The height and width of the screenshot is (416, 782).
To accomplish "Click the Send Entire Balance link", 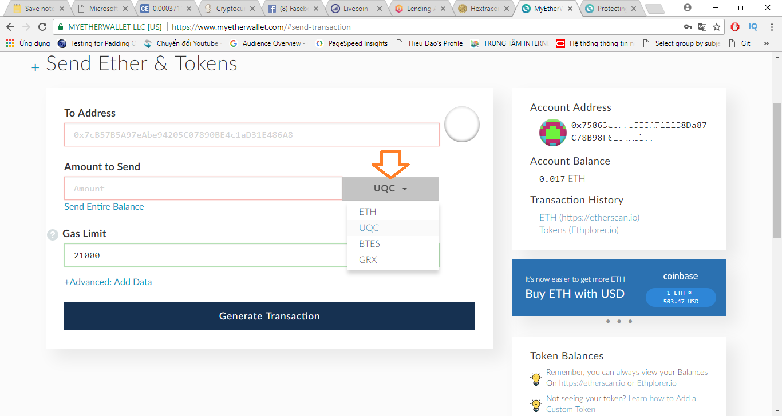I will tap(104, 207).
